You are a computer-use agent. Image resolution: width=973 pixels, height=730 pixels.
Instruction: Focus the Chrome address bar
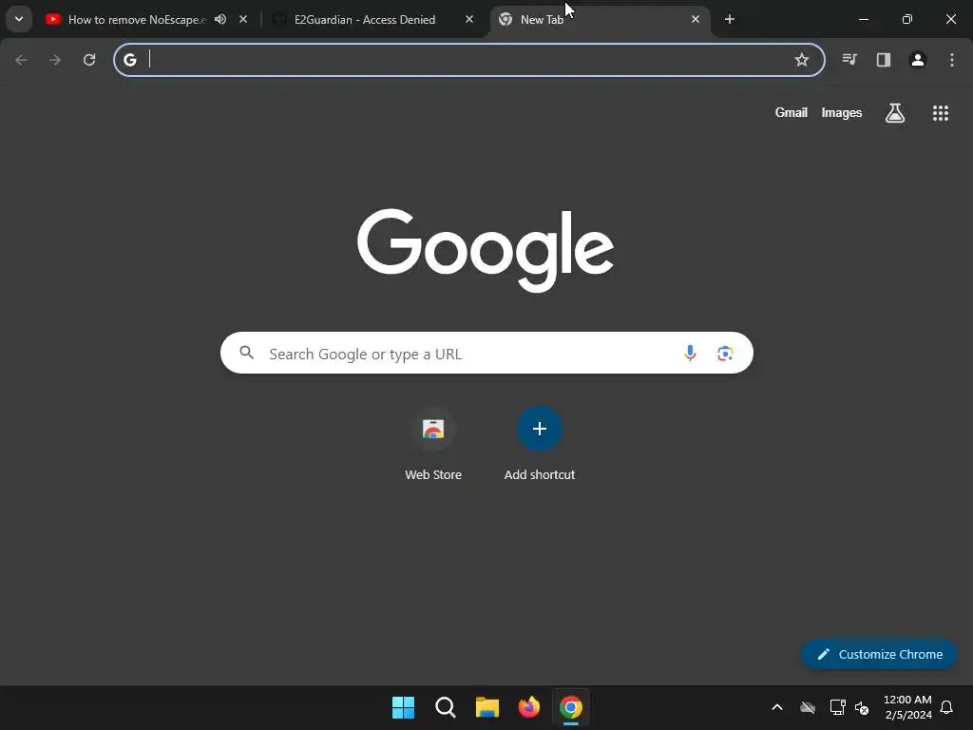(469, 60)
